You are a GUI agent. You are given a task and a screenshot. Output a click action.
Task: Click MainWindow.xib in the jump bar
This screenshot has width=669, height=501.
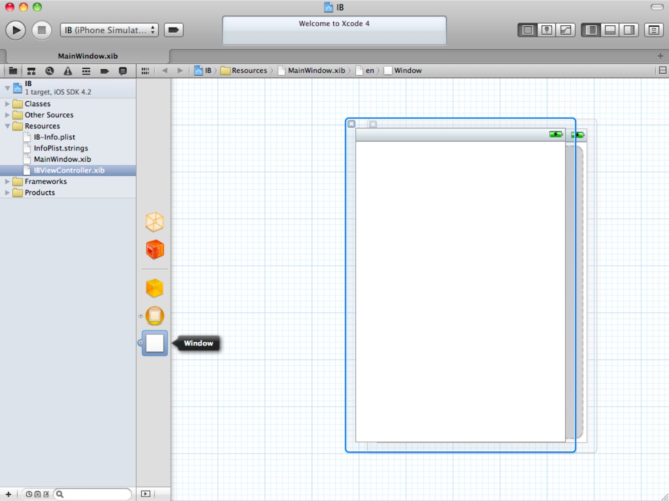[312, 71]
